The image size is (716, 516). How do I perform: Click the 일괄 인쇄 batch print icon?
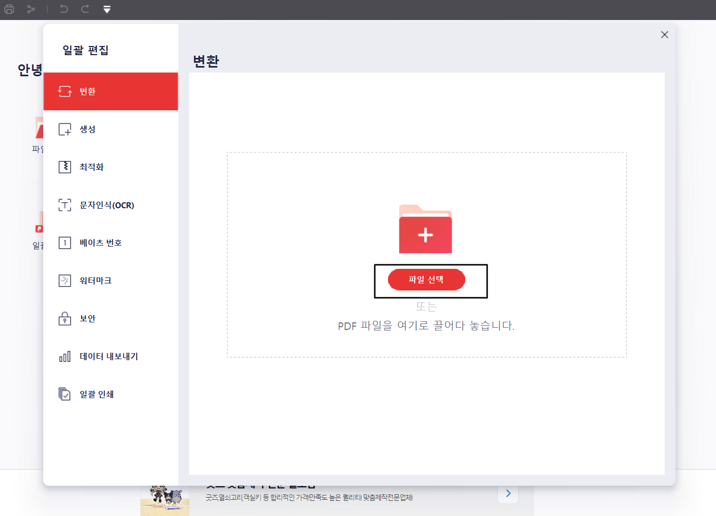point(65,394)
